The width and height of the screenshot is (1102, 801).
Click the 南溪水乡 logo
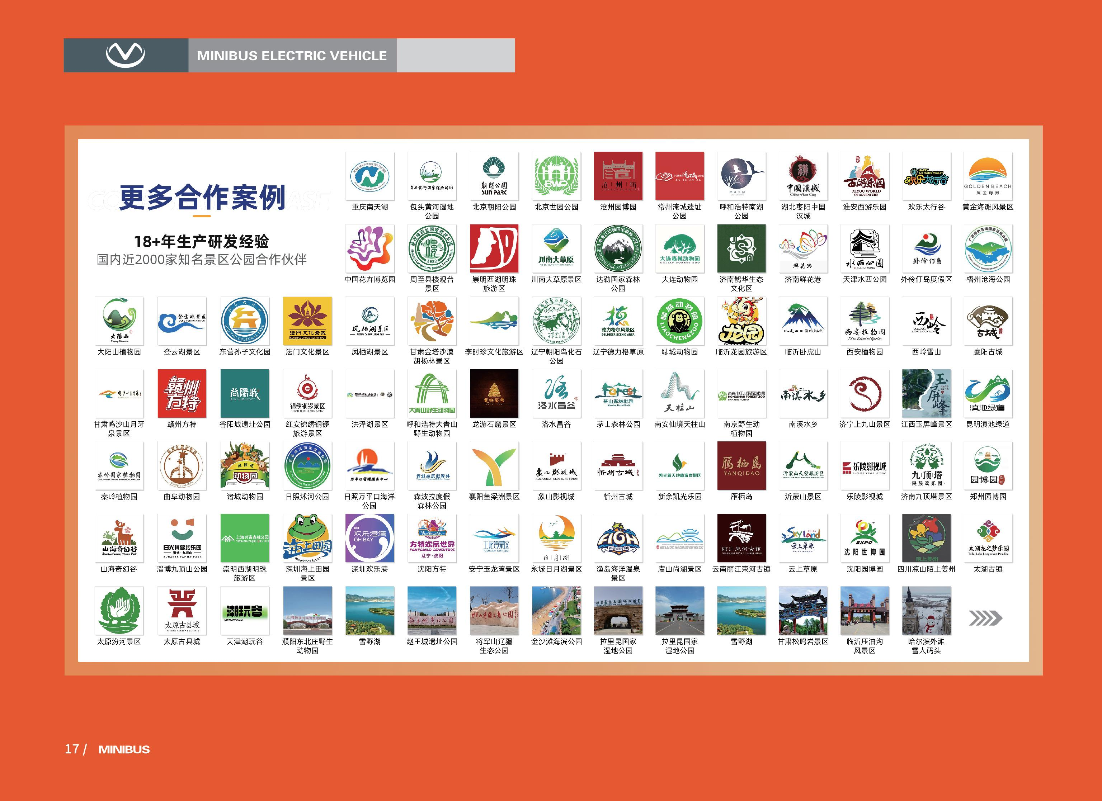[x=803, y=393]
